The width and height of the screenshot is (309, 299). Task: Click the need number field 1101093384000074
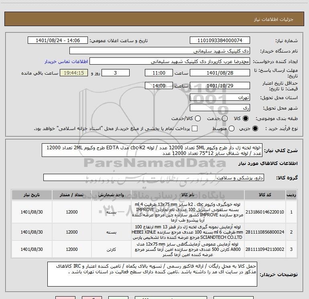coord(220,41)
